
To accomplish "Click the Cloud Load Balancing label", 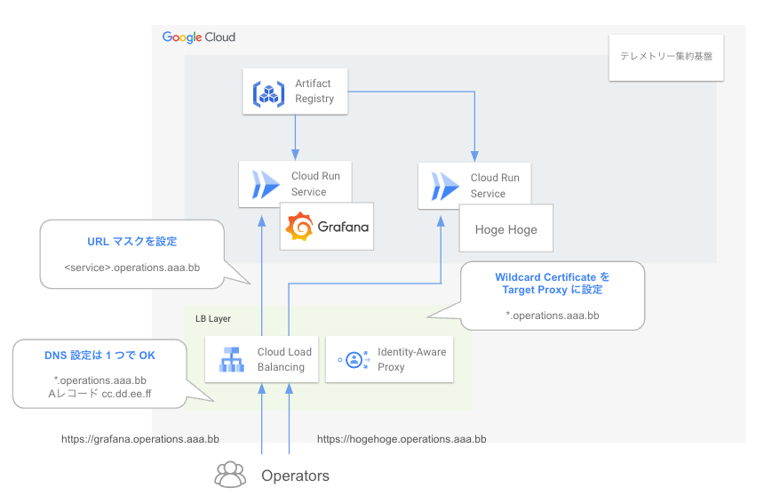I will pyautogui.click(x=284, y=359).
